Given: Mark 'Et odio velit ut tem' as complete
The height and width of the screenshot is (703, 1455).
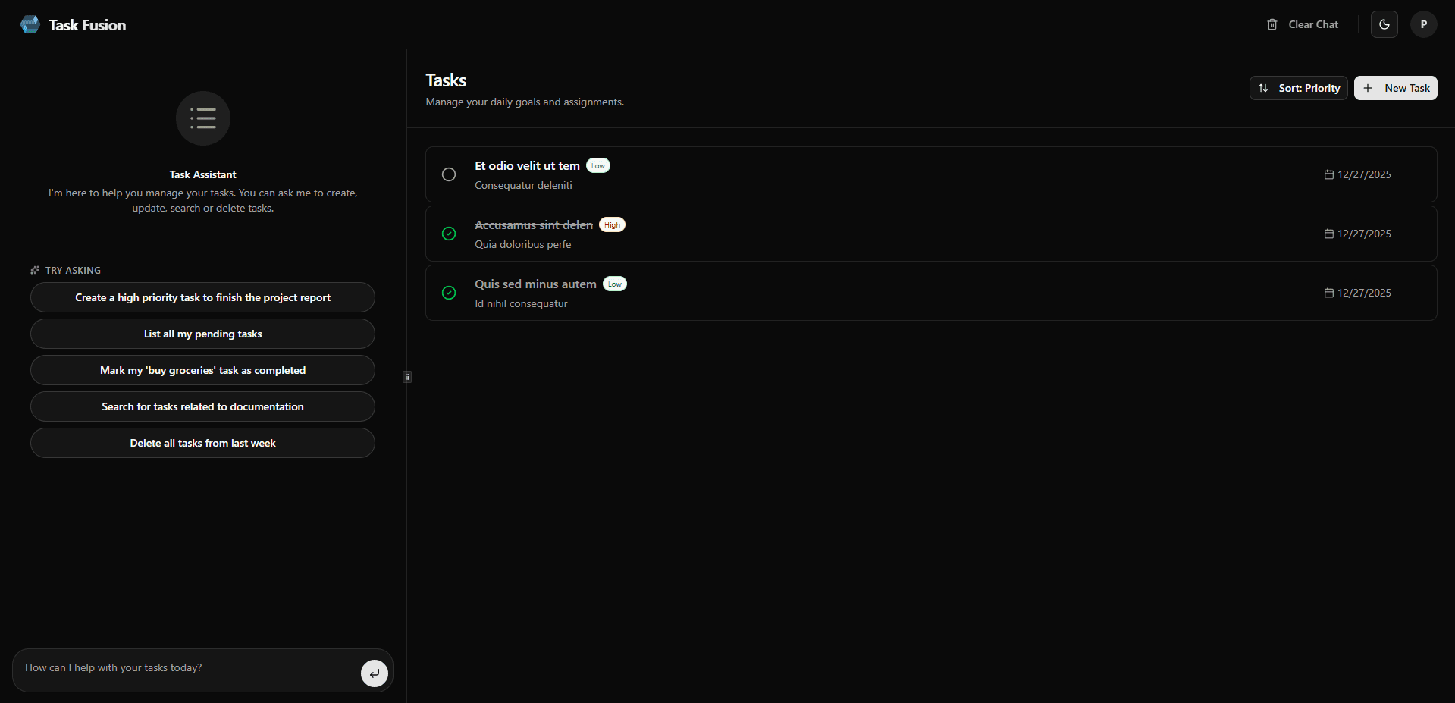Looking at the screenshot, I should pos(448,174).
